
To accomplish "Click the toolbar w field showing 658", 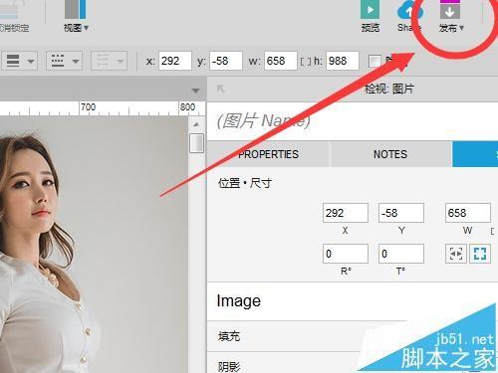I will (x=281, y=61).
